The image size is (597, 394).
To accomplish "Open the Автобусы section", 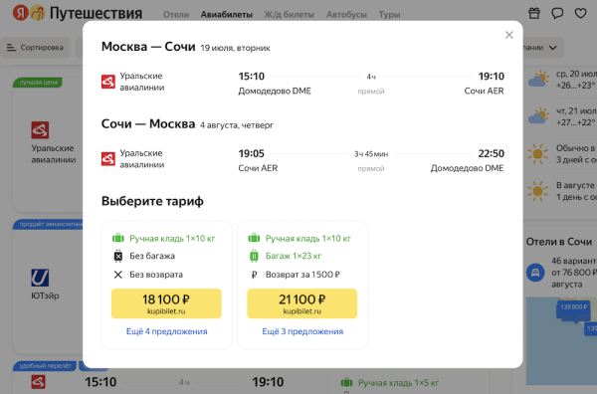I will point(346,15).
